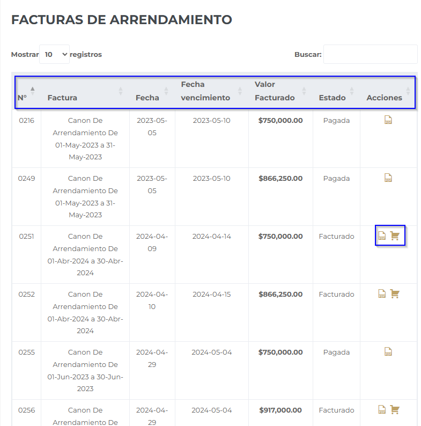The width and height of the screenshot is (421, 426).
Task: Click the Buscar search input field
Action: tap(370, 54)
